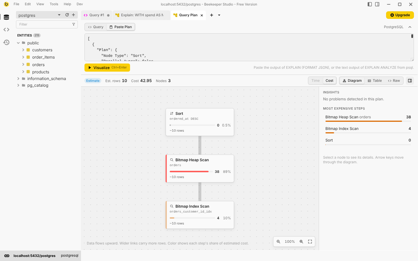This screenshot has height=261, width=418.
Task: Select the Raw view mode
Action: [x=394, y=81]
